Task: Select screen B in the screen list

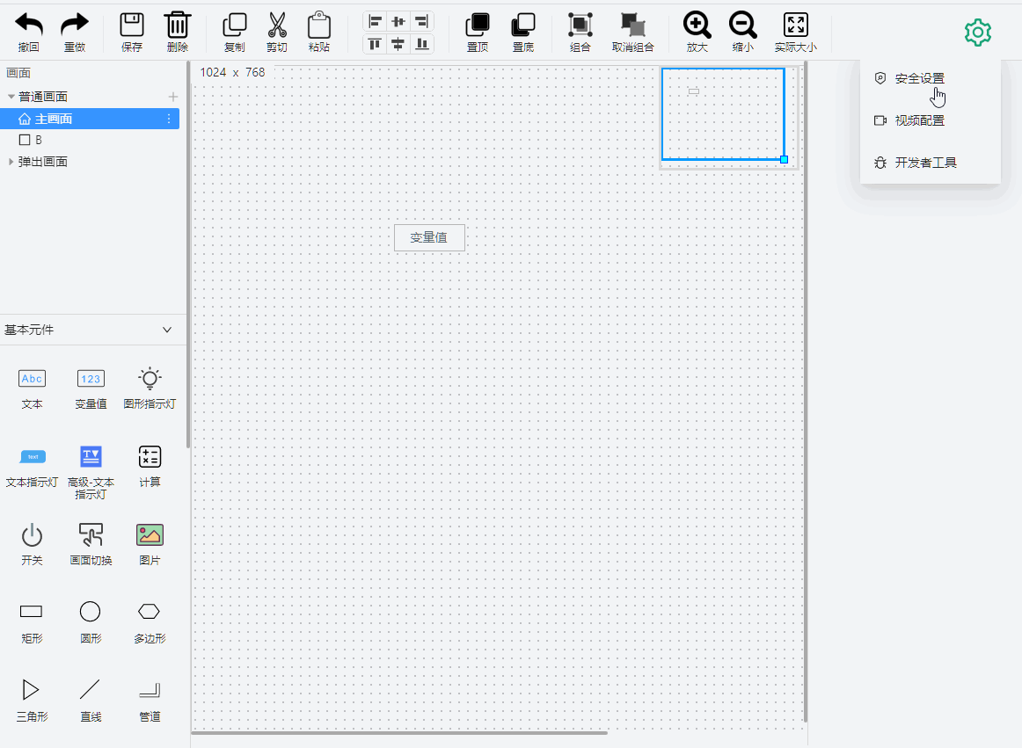Action: (38, 140)
